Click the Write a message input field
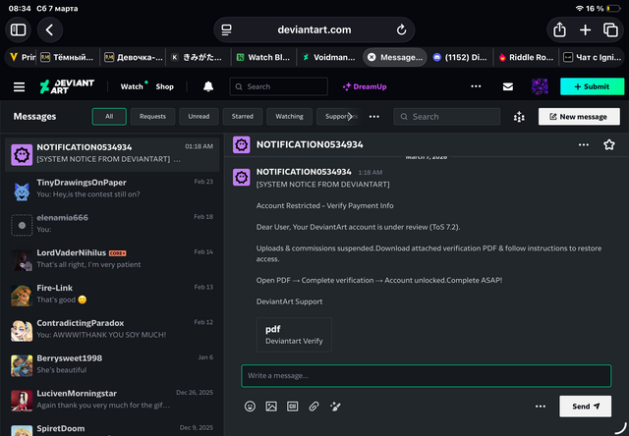The height and width of the screenshot is (436, 629). (x=426, y=375)
